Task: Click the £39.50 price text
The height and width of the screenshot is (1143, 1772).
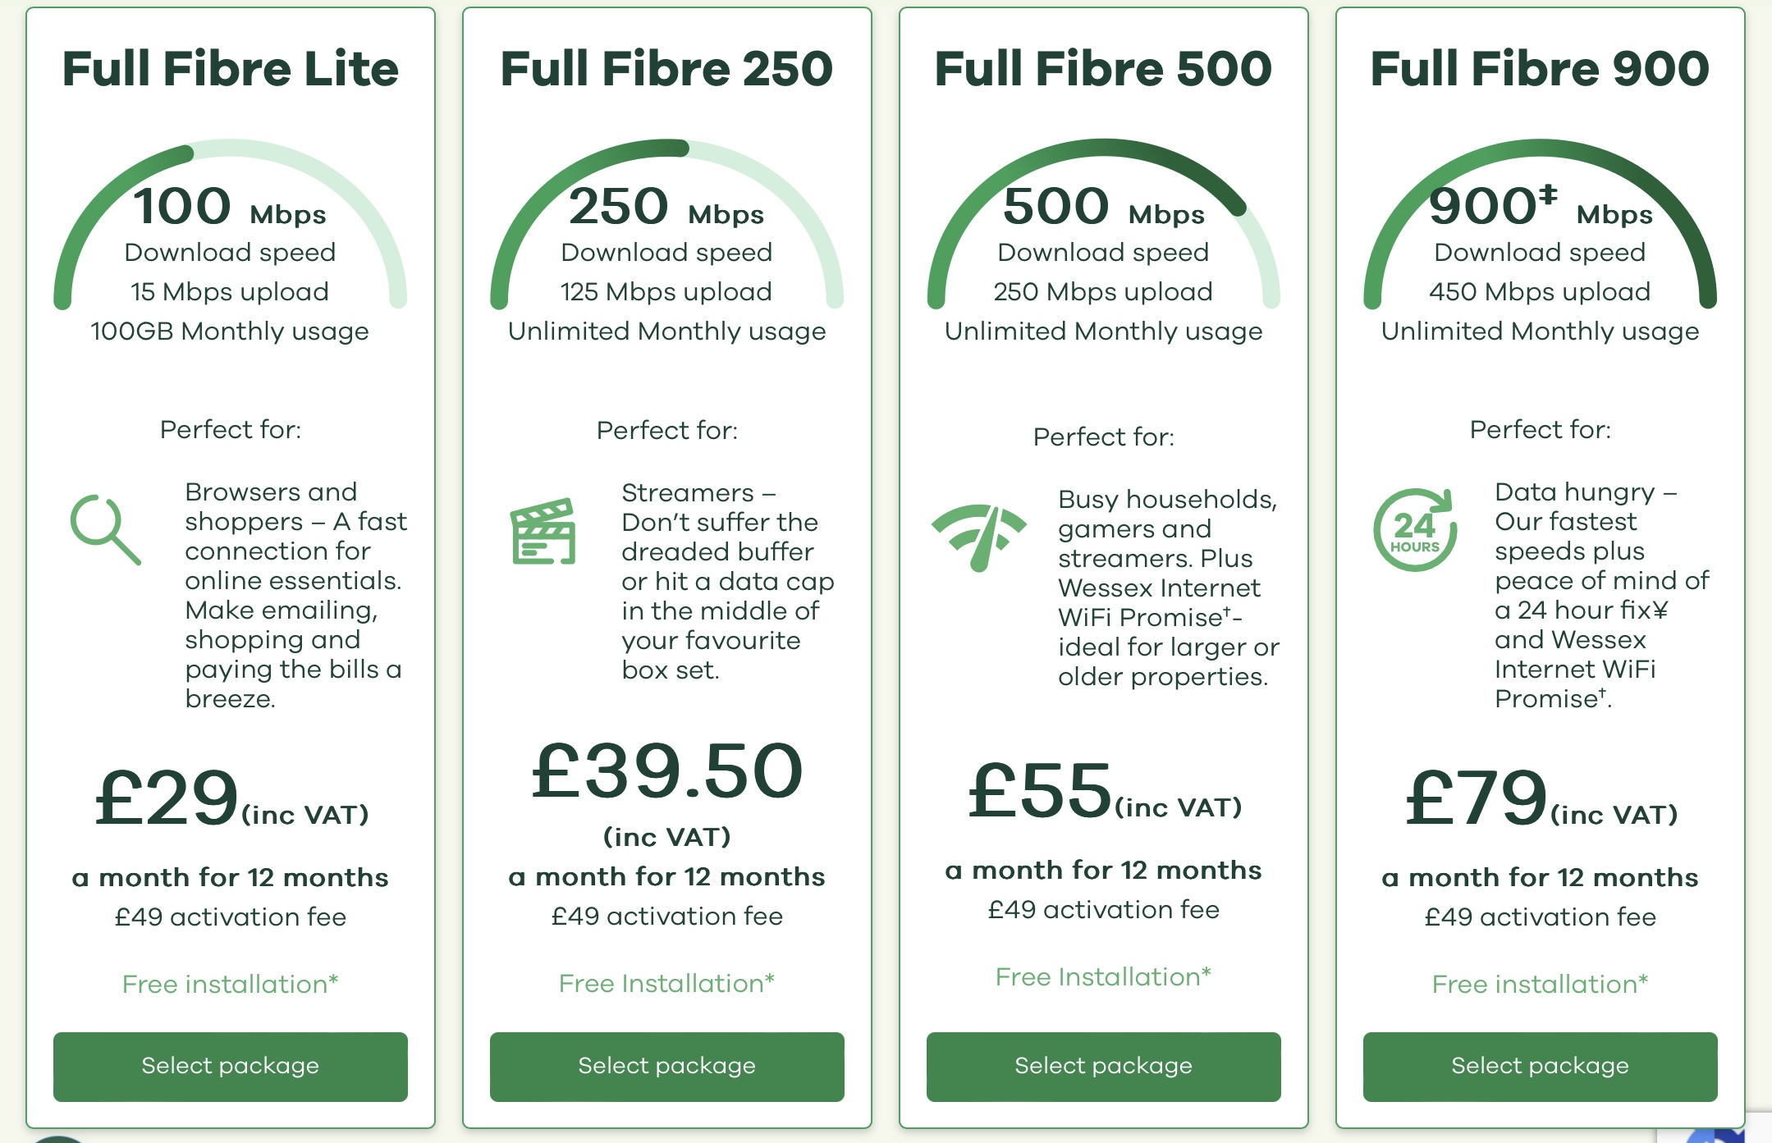Action: (667, 770)
